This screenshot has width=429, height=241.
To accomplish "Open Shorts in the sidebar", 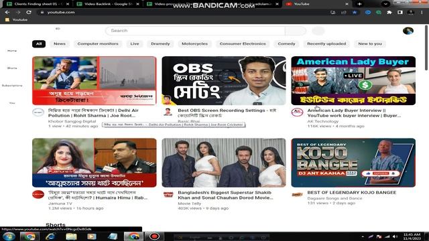I will tap(12, 68).
